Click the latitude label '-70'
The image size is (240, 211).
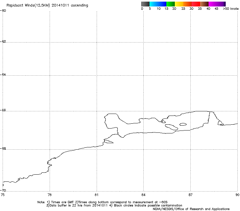point(3,190)
